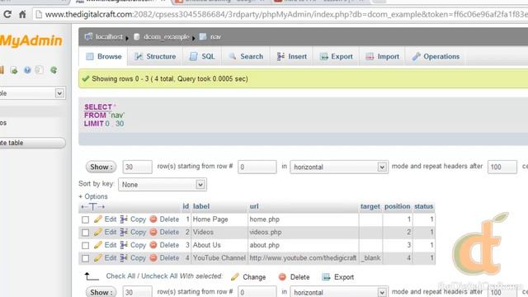Image resolution: width=528 pixels, height=297 pixels.
Task: Click the home.php url cell
Action: [264, 219]
